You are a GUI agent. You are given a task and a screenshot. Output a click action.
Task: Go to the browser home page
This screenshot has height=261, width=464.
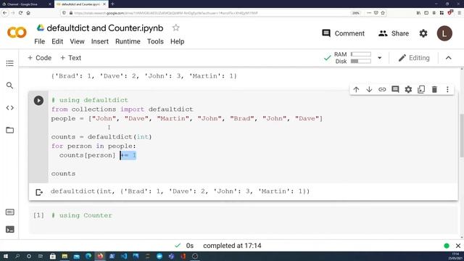click(28, 13)
